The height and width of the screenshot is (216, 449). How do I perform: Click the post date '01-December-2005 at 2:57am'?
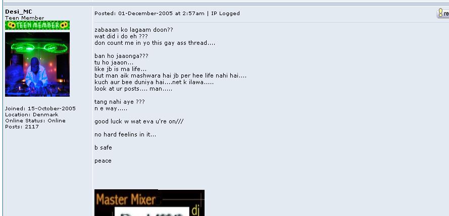click(161, 13)
